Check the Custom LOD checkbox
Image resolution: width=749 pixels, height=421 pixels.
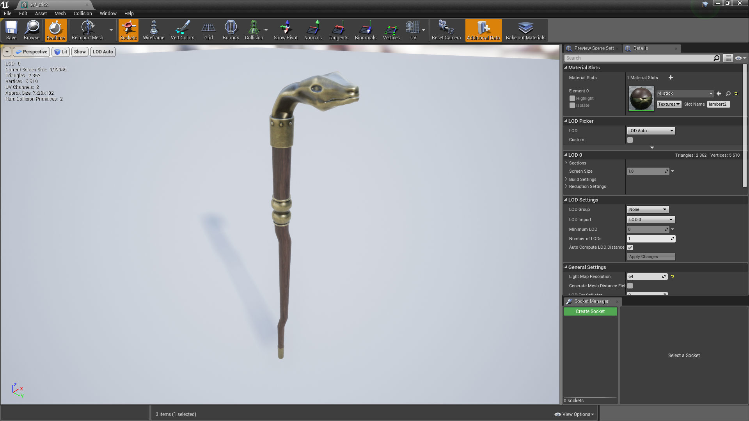630,140
